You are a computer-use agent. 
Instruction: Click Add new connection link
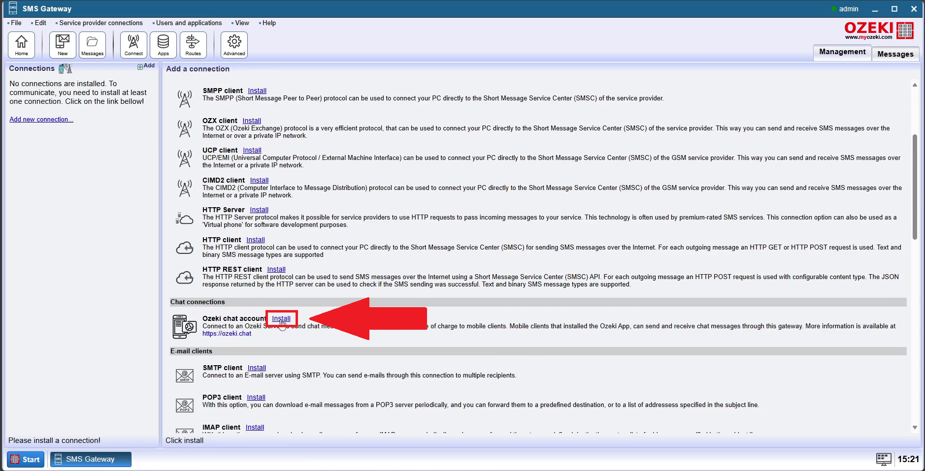point(41,120)
